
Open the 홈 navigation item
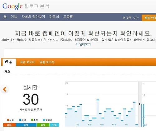point(5,17)
